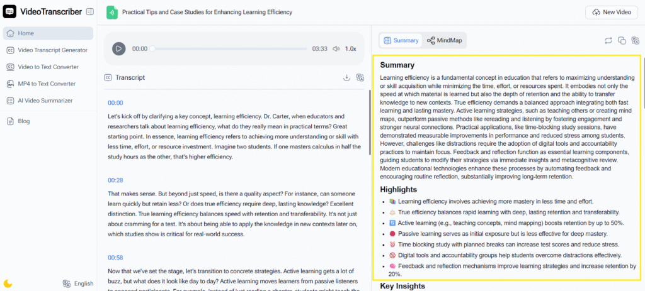This screenshot has height=291, width=645.
Task: Play the audio recording
Action: coord(118,48)
